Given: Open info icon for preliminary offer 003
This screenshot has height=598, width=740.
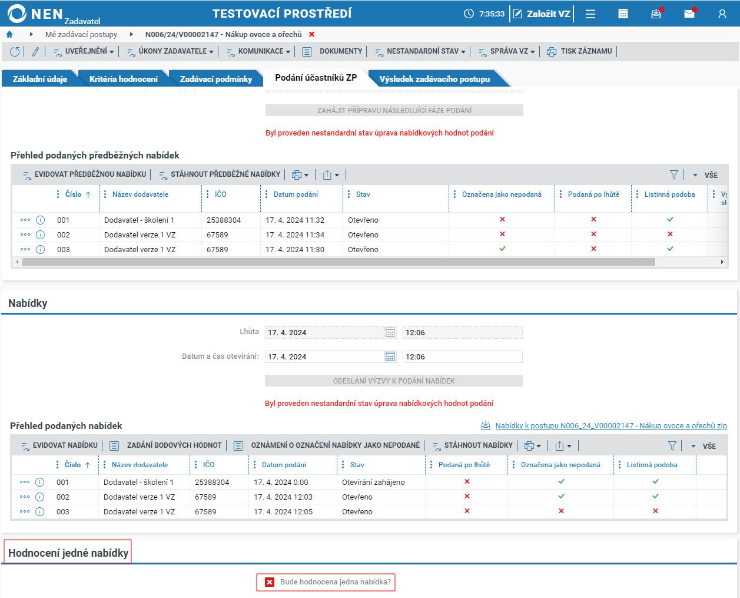Looking at the screenshot, I should pyautogui.click(x=41, y=249).
